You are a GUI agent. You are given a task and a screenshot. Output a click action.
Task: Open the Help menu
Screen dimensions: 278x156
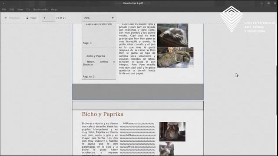(54, 10)
